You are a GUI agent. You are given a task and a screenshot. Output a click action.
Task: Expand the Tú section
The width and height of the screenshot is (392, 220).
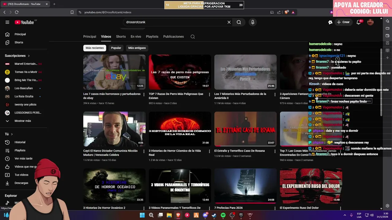pos(9,134)
